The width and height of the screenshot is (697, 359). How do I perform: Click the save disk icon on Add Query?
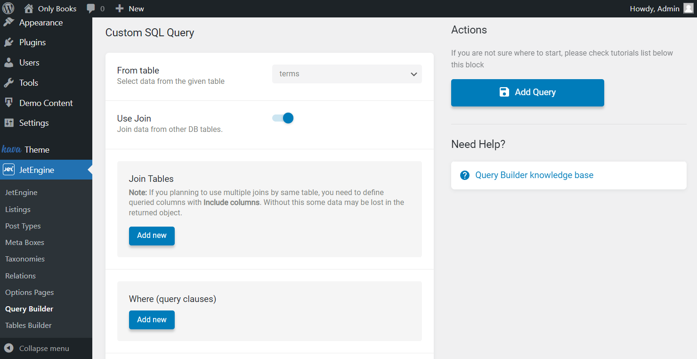[x=504, y=92]
